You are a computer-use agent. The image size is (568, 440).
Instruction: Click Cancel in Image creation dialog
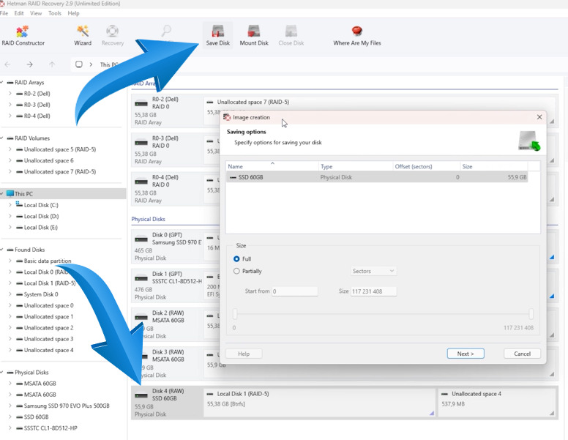(522, 354)
